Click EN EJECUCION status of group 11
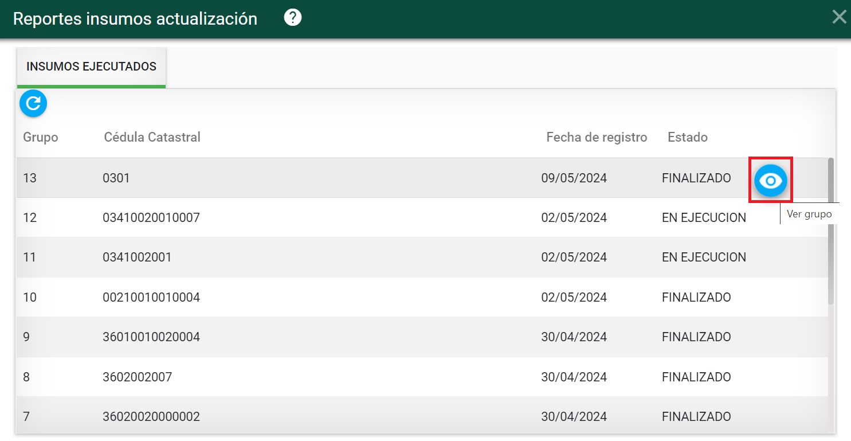Screen dimensions: 851x441 (x=704, y=257)
